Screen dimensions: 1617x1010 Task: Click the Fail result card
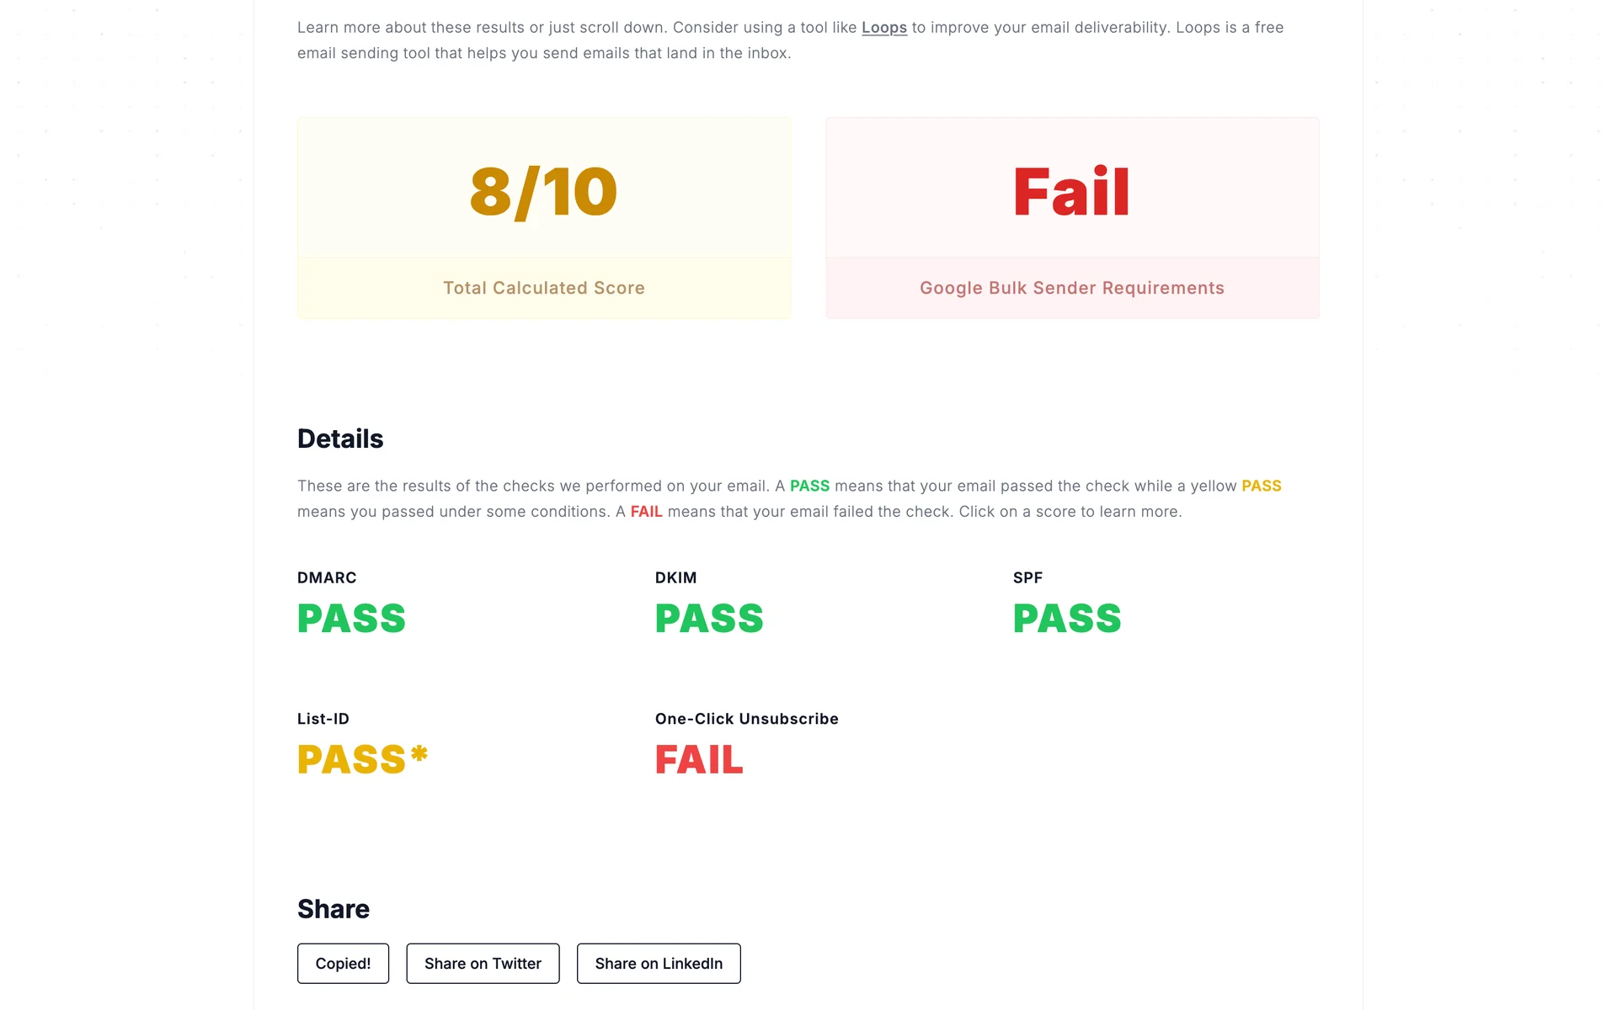pyautogui.click(x=1072, y=218)
